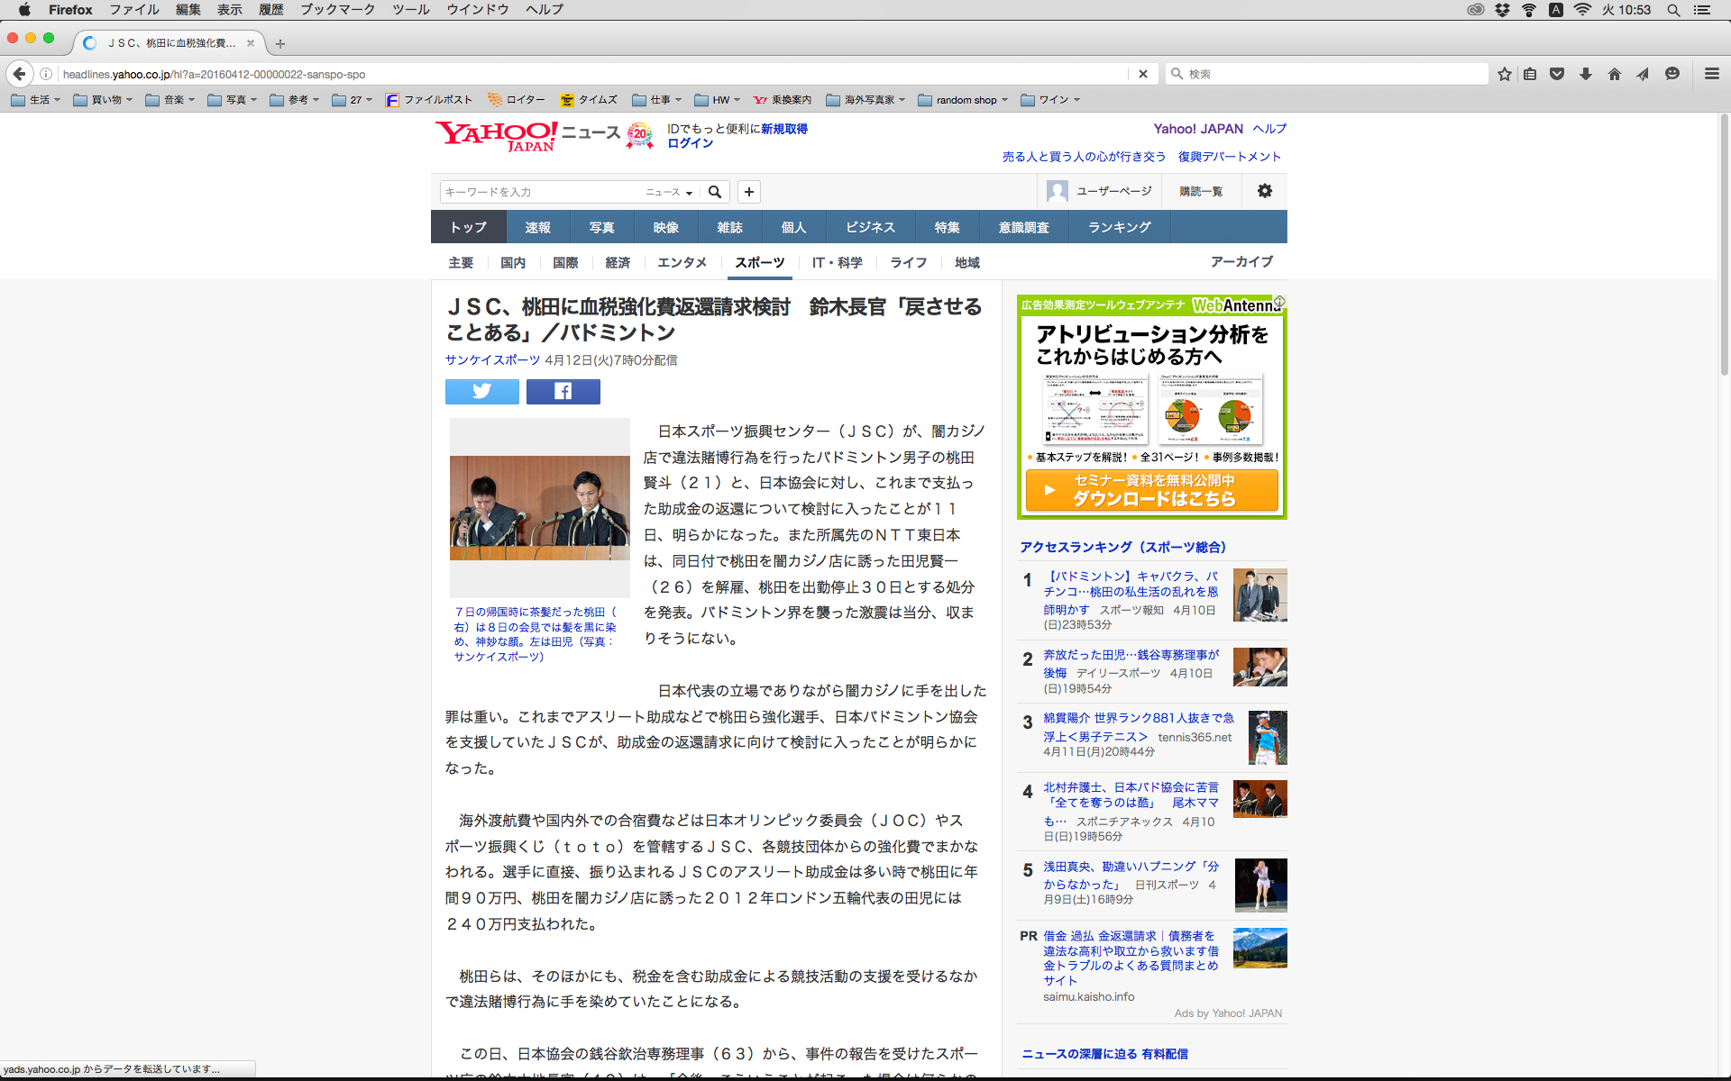
Task: Expand the 生活 bookmarks folder
Action: click(35, 100)
